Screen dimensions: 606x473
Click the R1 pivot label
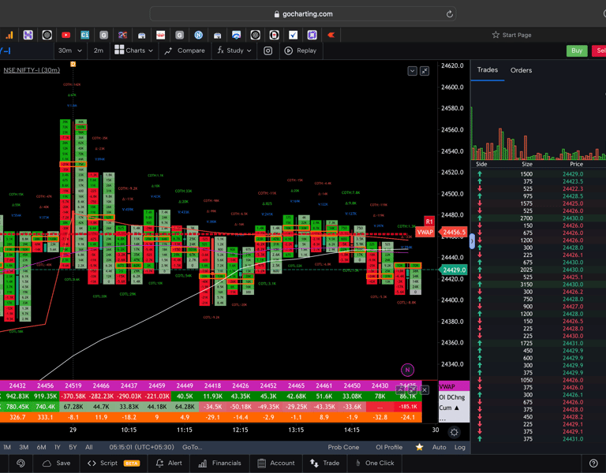pos(429,222)
